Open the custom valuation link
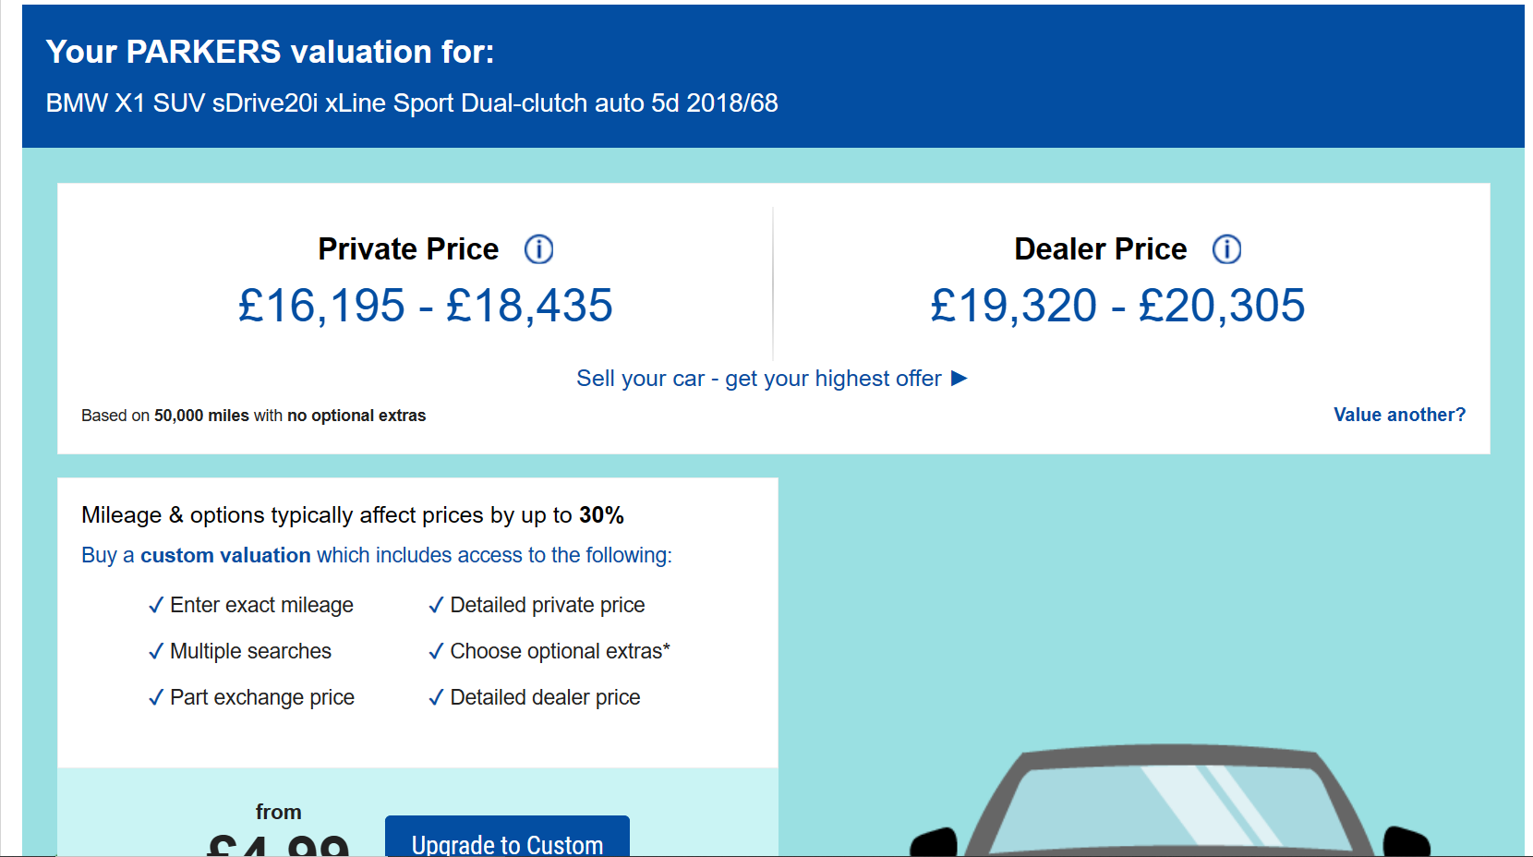Viewport: 1533px width, 857px height. coord(225,555)
